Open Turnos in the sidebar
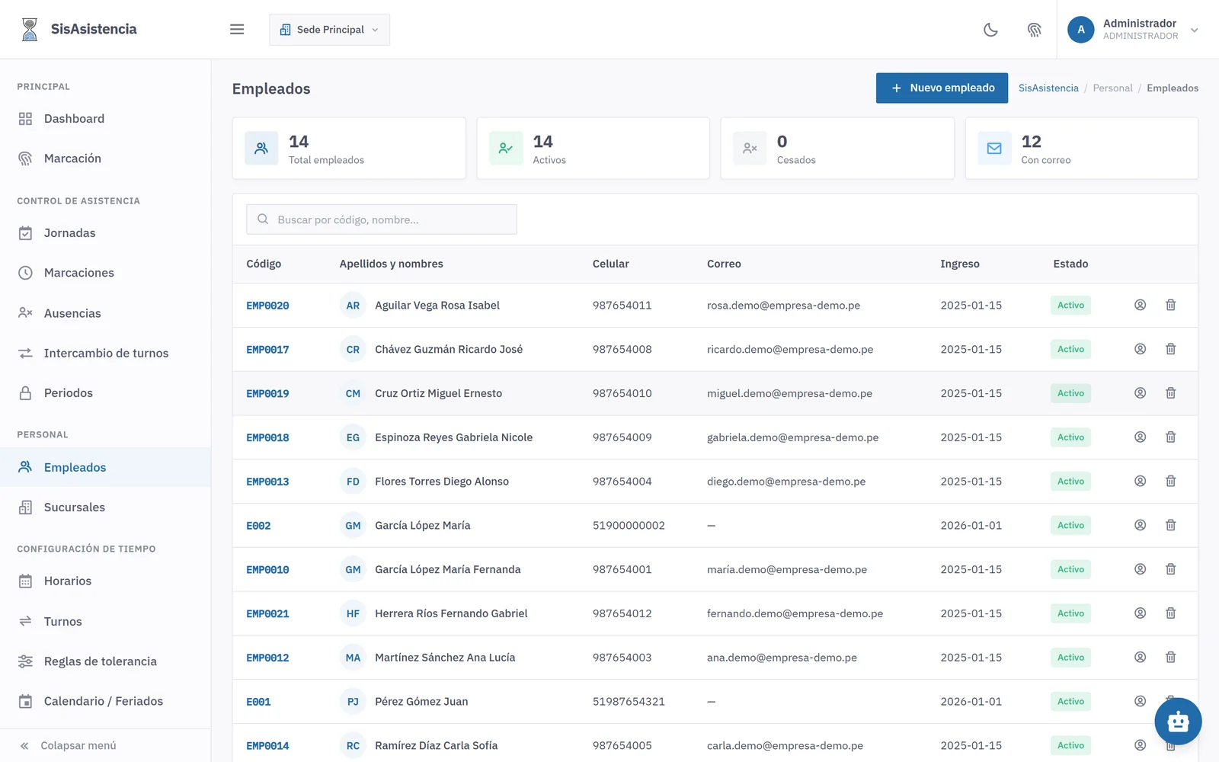This screenshot has height=762, width=1219. coord(105,621)
